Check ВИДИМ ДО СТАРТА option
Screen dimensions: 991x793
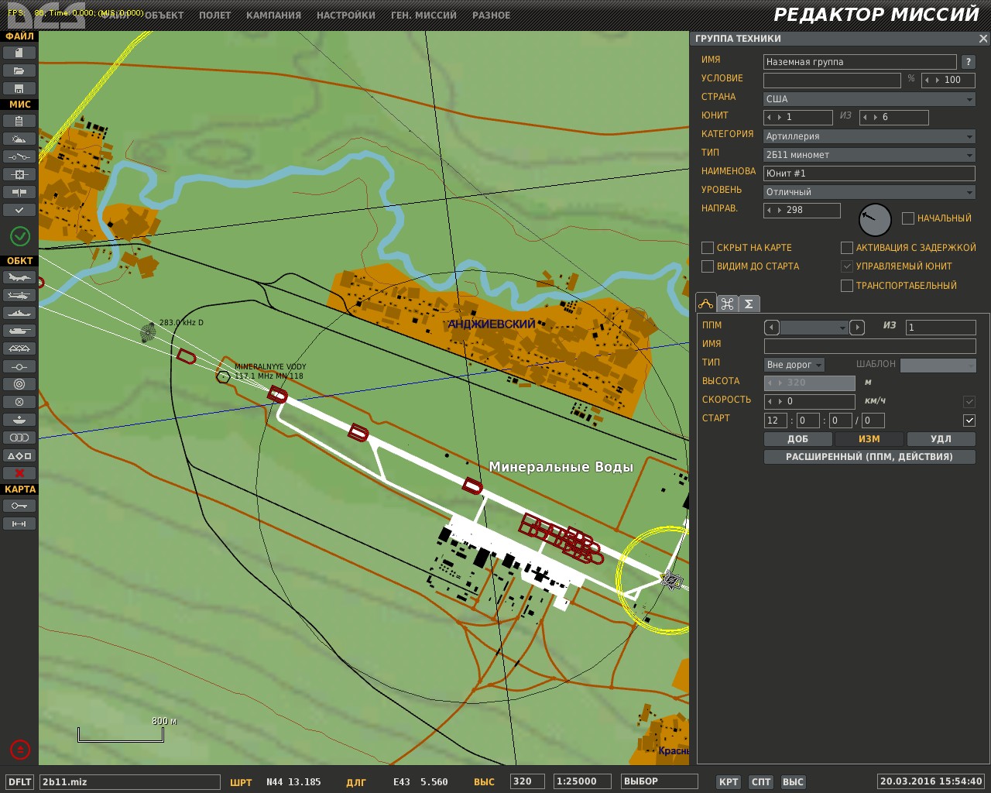tap(707, 266)
